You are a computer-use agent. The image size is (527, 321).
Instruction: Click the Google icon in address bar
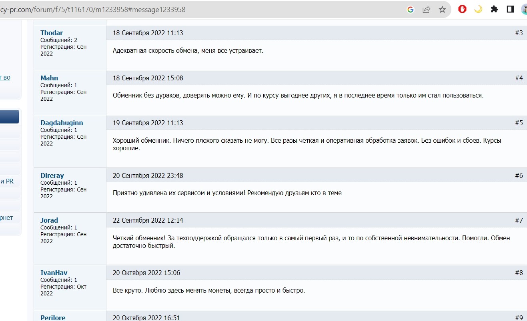tap(410, 10)
